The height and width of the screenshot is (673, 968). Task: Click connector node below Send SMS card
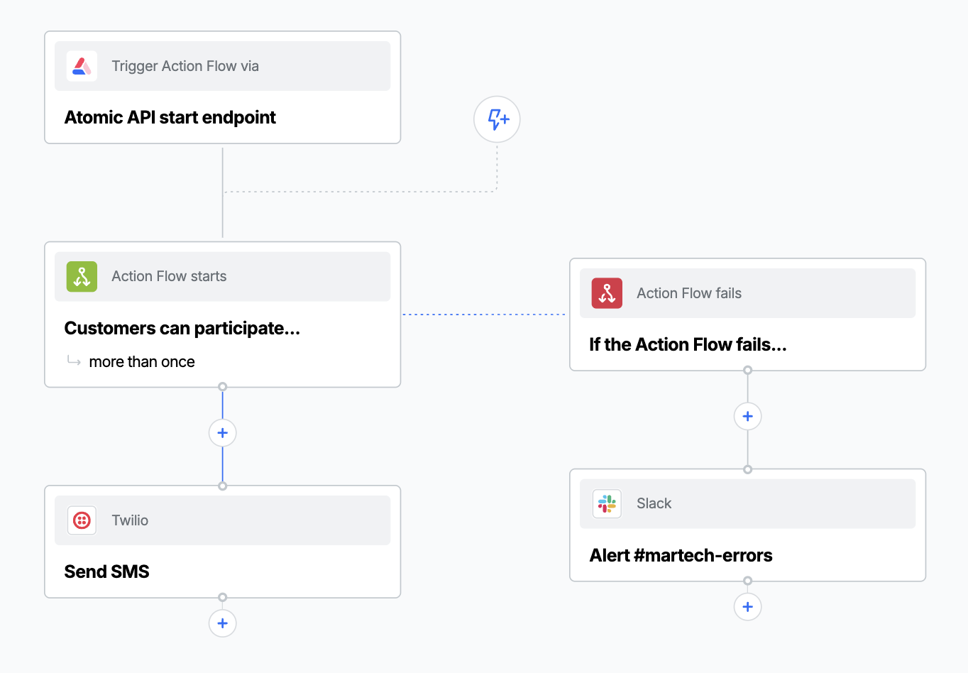pyautogui.click(x=223, y=597)
